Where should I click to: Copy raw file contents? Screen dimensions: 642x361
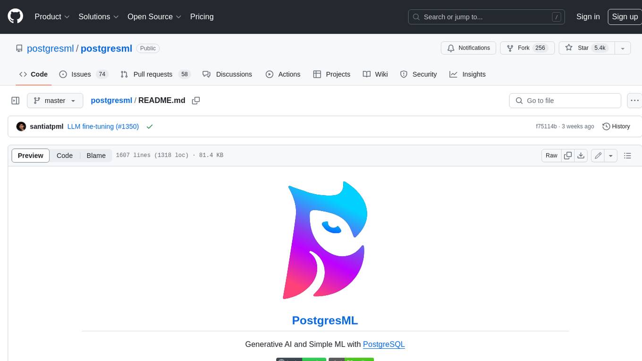568,155
